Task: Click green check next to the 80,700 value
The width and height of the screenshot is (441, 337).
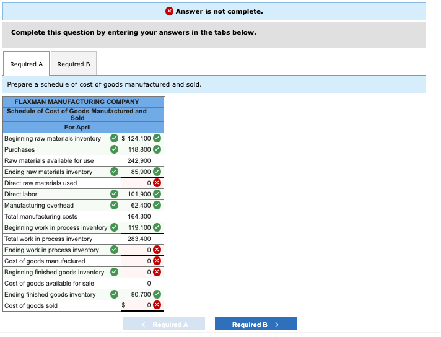Action: (x=157, y=294)
